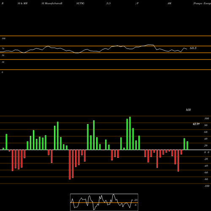The width and height of the screenshot is (211, 211).
Task: Click the deepest red MR histogram bar
Action: click(x=70, y=165)
